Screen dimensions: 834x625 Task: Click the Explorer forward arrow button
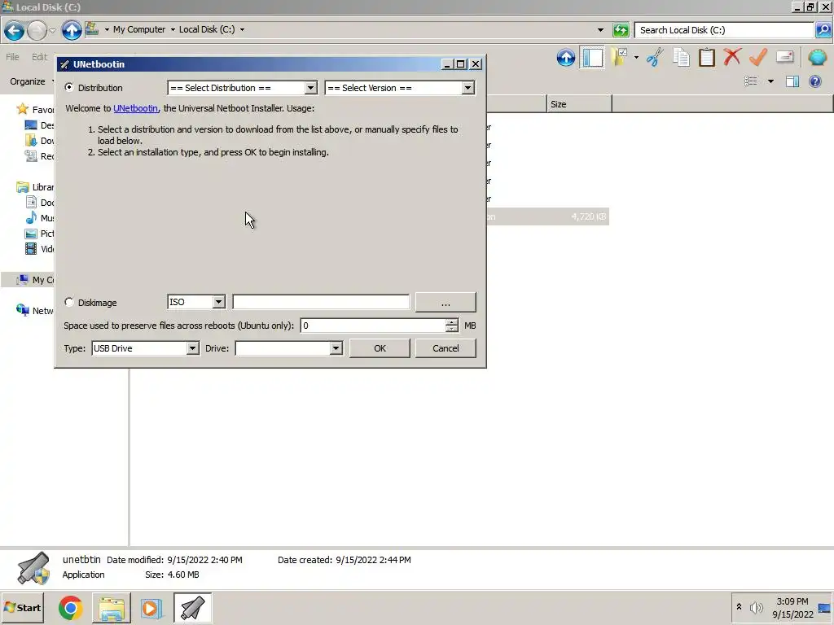click(37, 30)
